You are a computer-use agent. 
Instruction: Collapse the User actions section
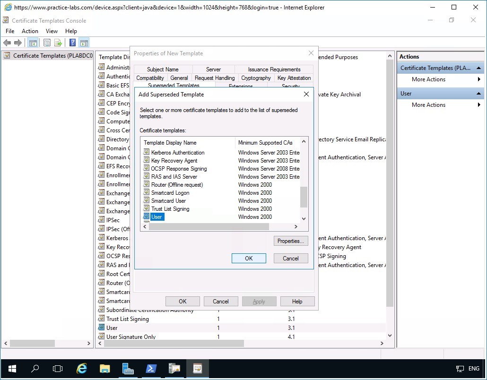click(x=478, y=94)
